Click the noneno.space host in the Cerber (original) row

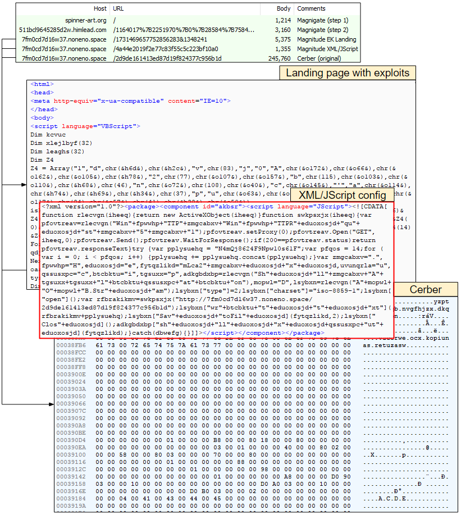click(x=64, y=58)
